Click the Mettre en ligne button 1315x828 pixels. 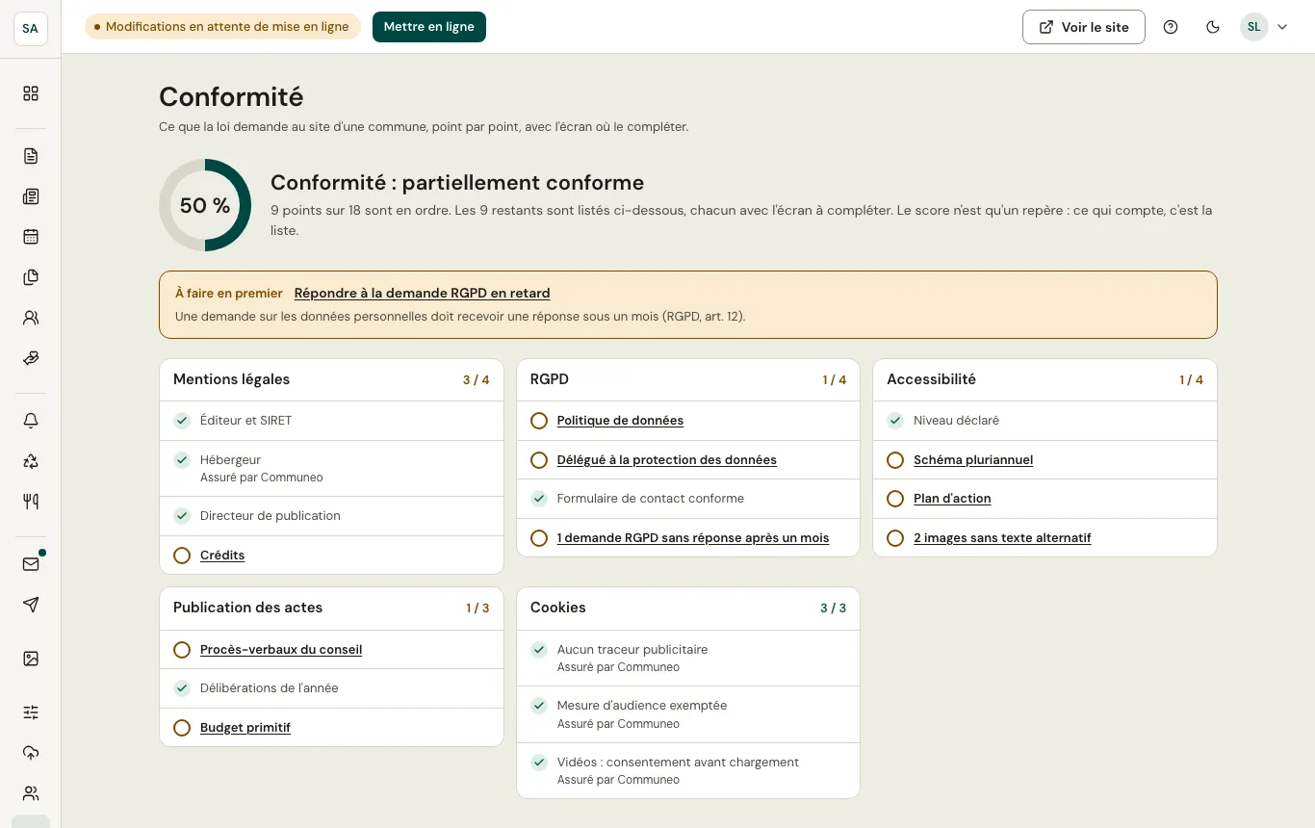pos(429,27)
